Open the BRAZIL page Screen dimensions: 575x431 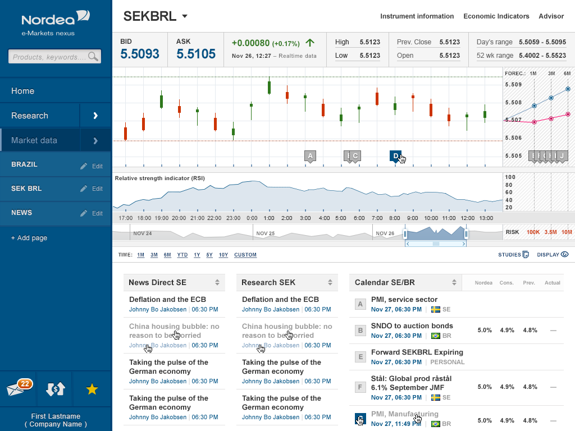click(24, 164)
